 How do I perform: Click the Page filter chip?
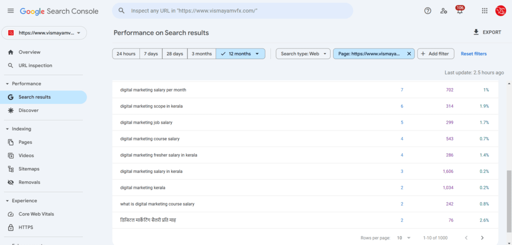pos(373,54)
